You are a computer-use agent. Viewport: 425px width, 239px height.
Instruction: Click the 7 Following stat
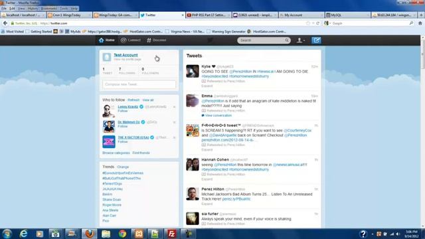[x=127, y=71]
